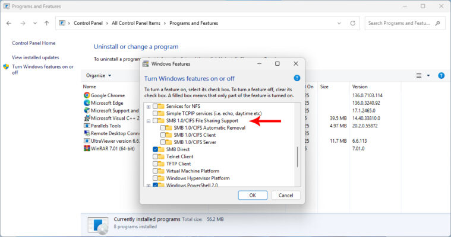Image resolution: width=451 pixels, height=237 pixels.
Task: Open the view options dropdown arrow
Action: pos(428,75)
